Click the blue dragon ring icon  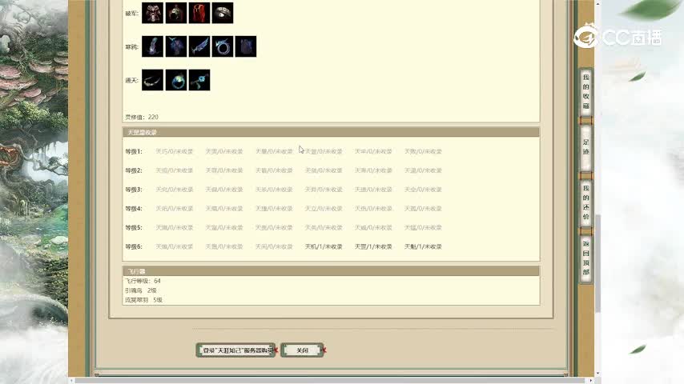point(223,46)
